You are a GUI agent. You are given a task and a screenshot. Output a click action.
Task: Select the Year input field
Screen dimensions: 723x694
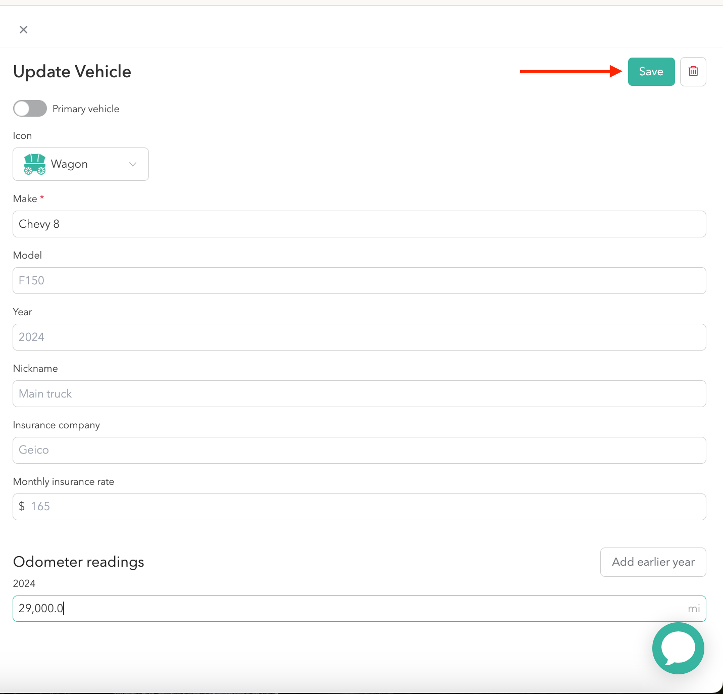(359, 337)
